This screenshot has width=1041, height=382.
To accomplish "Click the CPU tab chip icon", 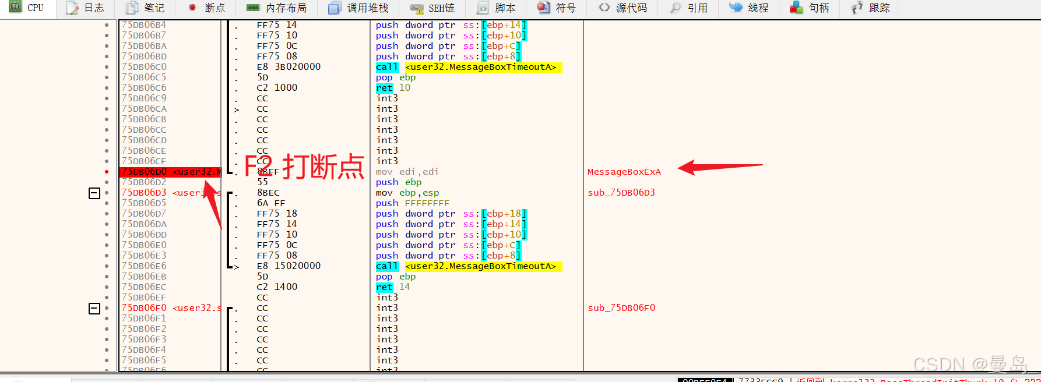I will (16, 8).
